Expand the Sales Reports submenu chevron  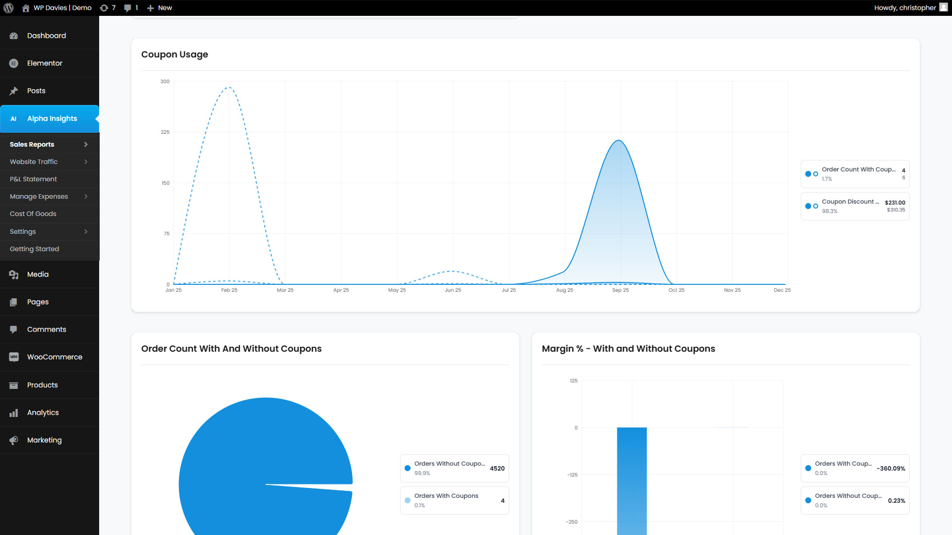[86, 145]
